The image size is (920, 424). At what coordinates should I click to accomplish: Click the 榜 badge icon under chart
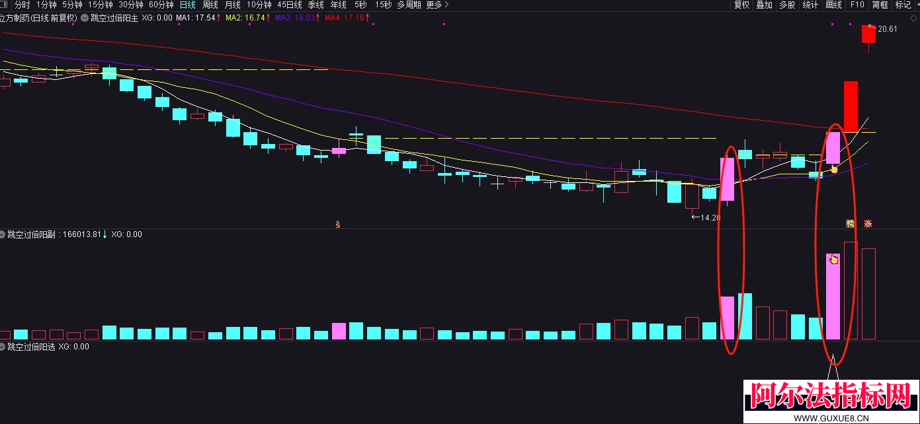coord(851,224)
